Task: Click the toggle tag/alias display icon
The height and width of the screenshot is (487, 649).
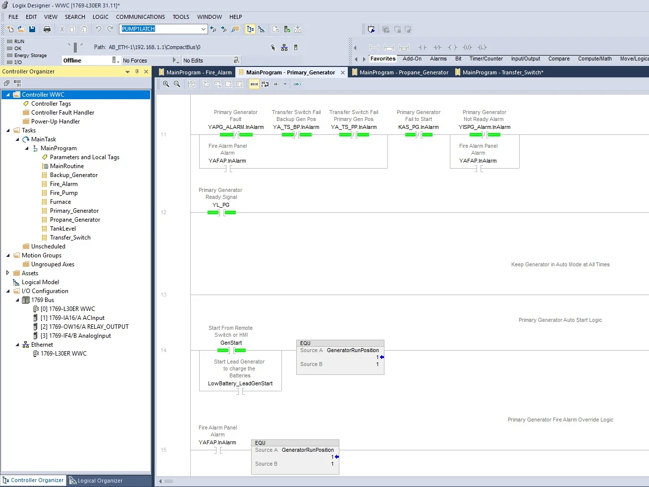Action: click(x=265, y=84)
